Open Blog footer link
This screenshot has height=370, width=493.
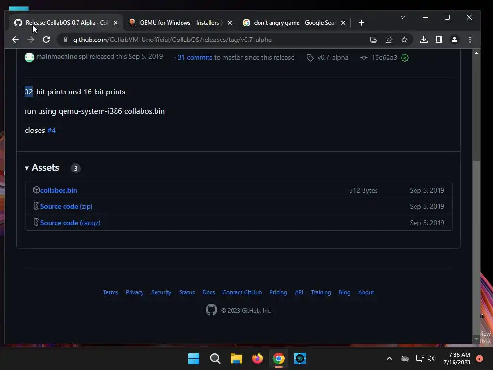point(344,292)
